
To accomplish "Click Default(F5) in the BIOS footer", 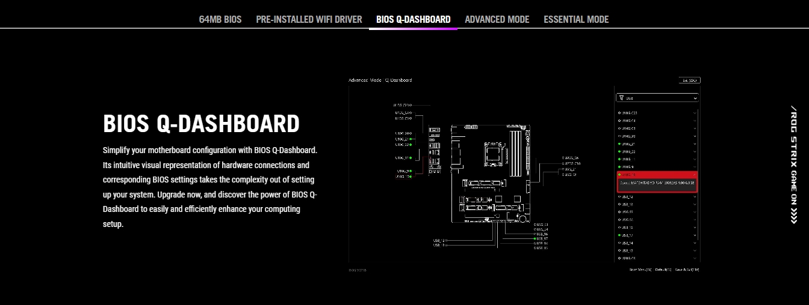I will [663, 270].
